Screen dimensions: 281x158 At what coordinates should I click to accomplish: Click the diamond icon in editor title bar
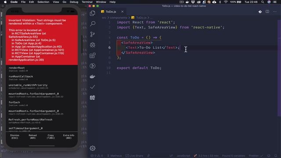click(260, 12)
